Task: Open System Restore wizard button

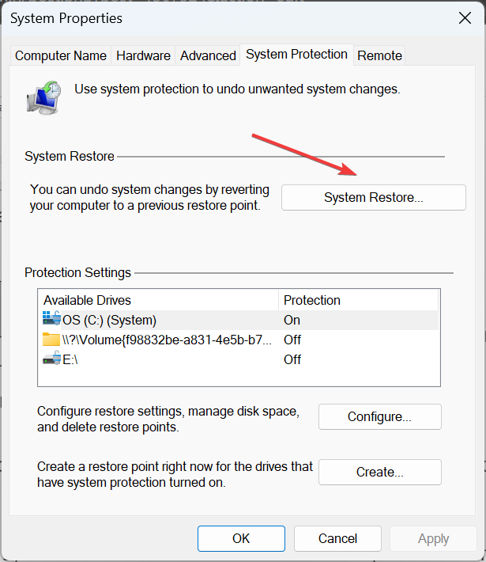Action: 373,198
